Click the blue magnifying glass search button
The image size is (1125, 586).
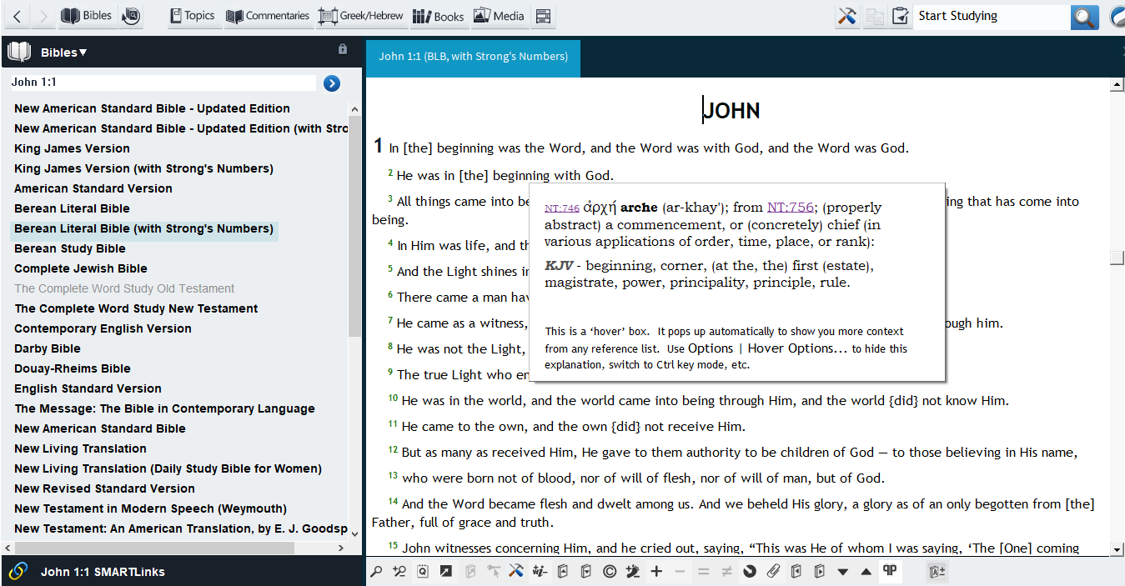[x=1085, y=17]
